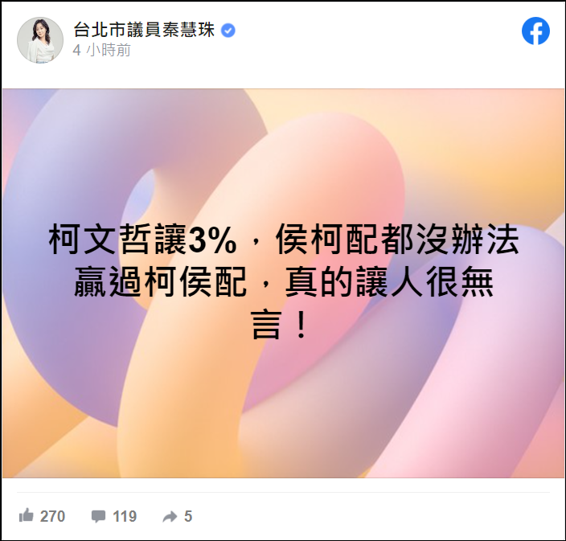Click the final post line 言！
This screenshot has width=566, height=541.
click(x=280, y=324)
